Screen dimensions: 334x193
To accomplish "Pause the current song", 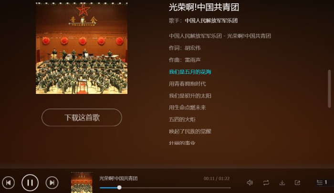I will 30,183.
